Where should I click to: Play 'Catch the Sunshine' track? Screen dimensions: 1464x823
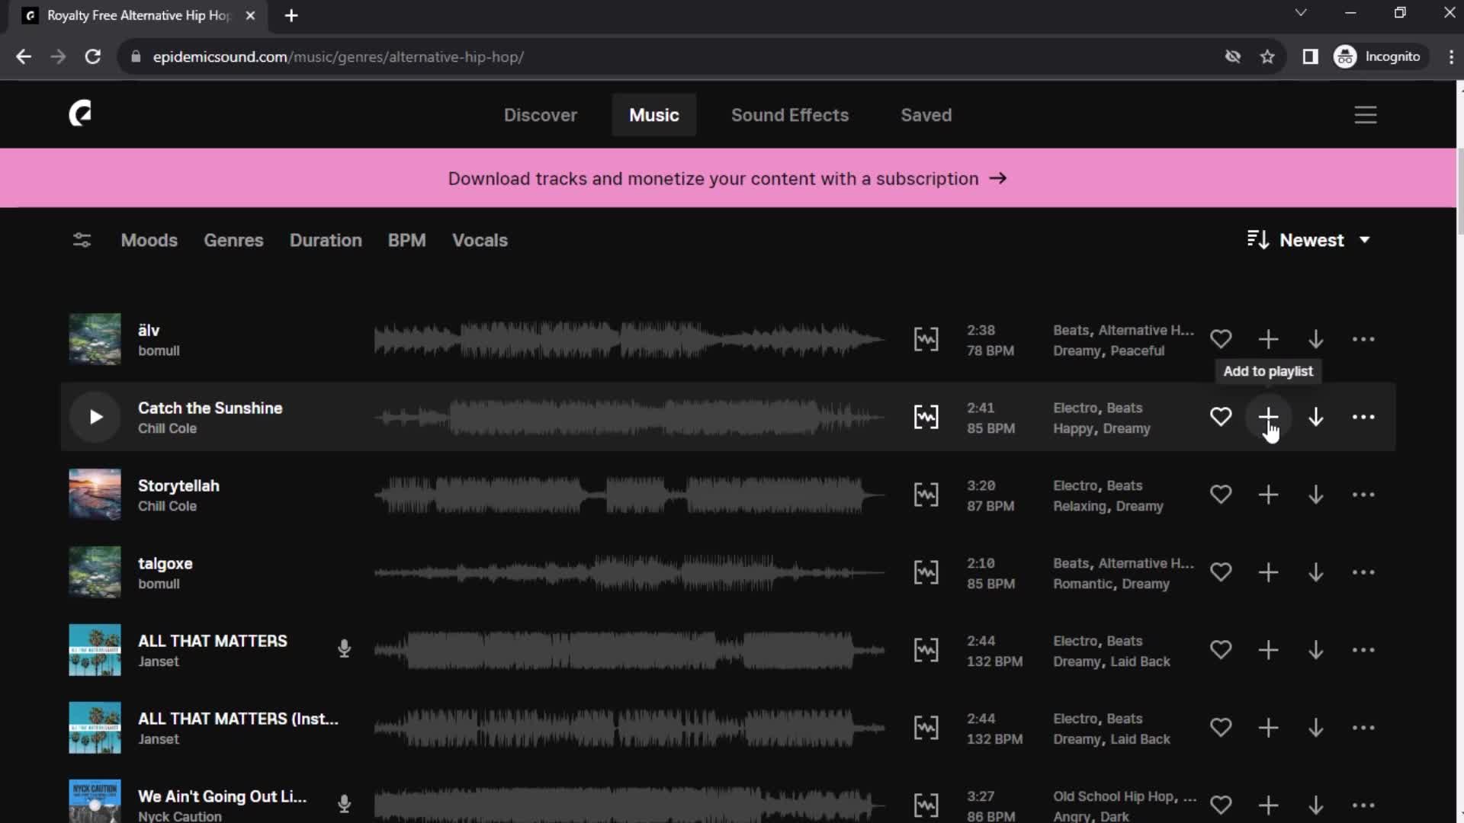tap(95, 417)
